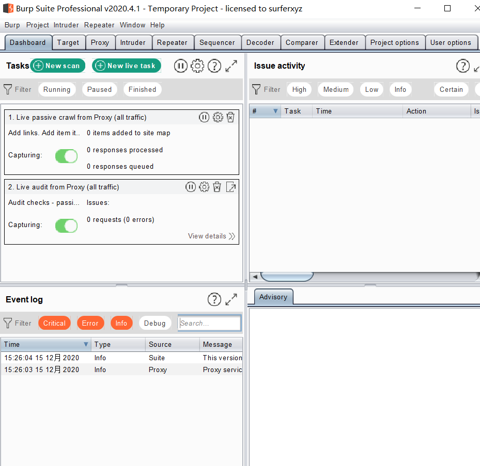Toggle Certain confidence filter
This screenshot has width=480, height=466.
tap(451, 89)
